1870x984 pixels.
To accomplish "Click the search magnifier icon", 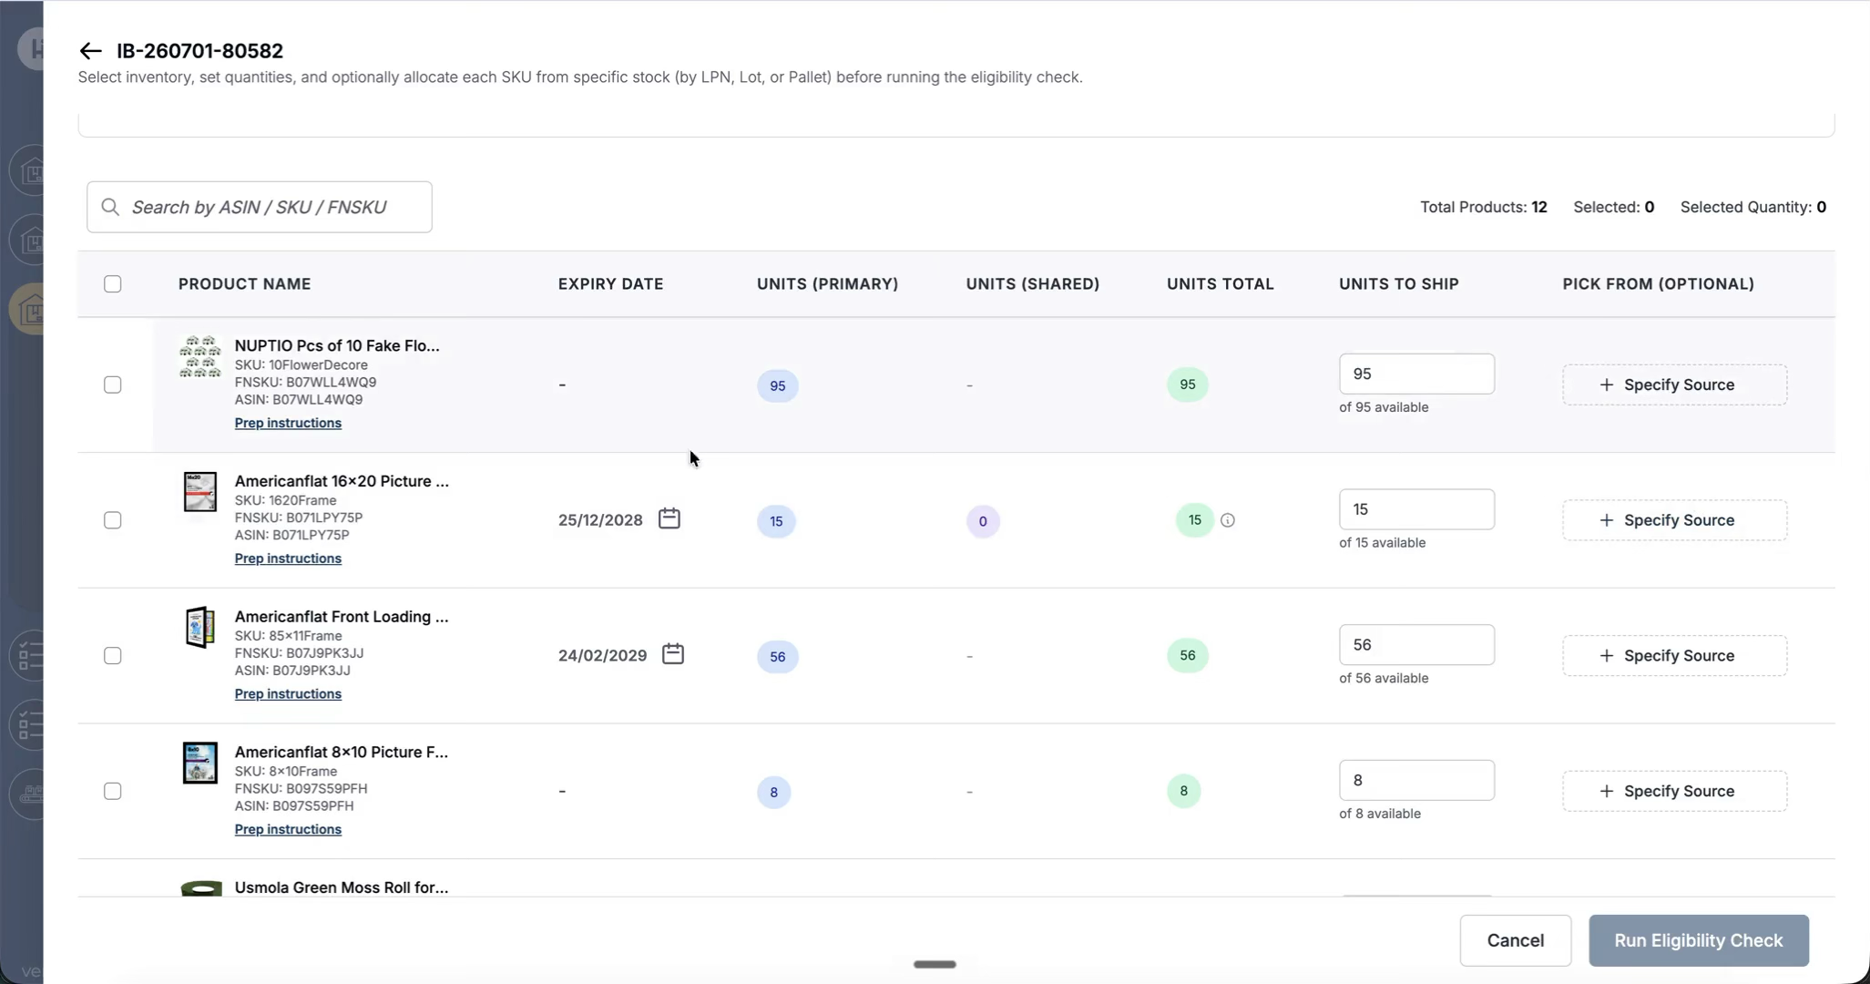I will coord(110,207).
